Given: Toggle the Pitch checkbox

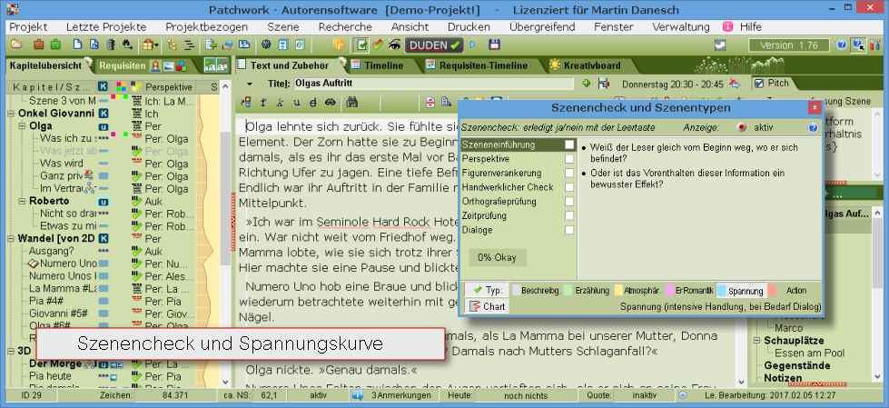Looking at the screenshot, I should (759, 84).
